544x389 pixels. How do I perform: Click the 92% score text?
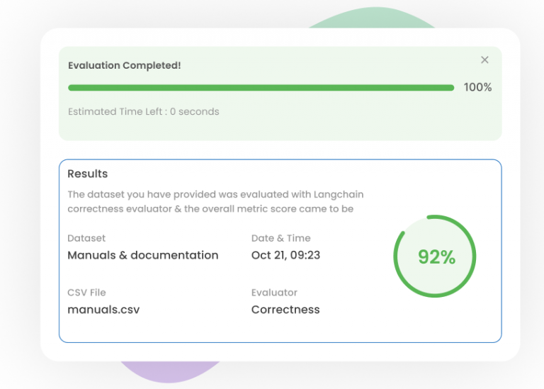click(x=436, y=257)
